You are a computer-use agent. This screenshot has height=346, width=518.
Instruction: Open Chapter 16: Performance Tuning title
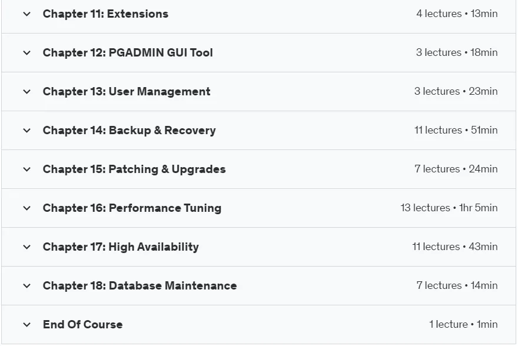[x=132, y=208]
